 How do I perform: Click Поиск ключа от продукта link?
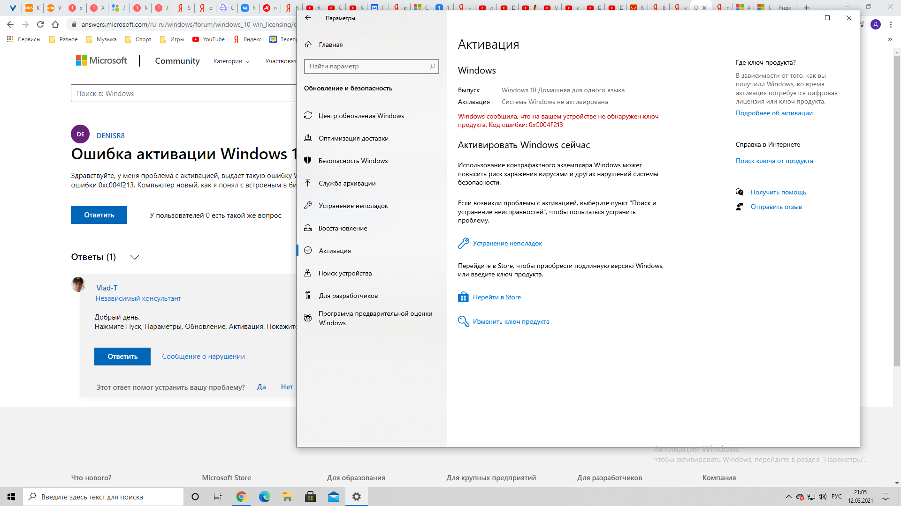pyautogui.click(x=774, y=161)
